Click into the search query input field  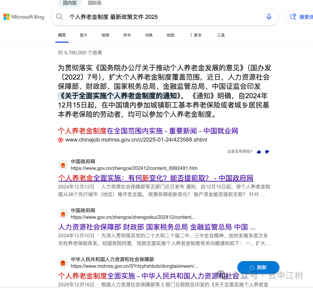point(165,17)
